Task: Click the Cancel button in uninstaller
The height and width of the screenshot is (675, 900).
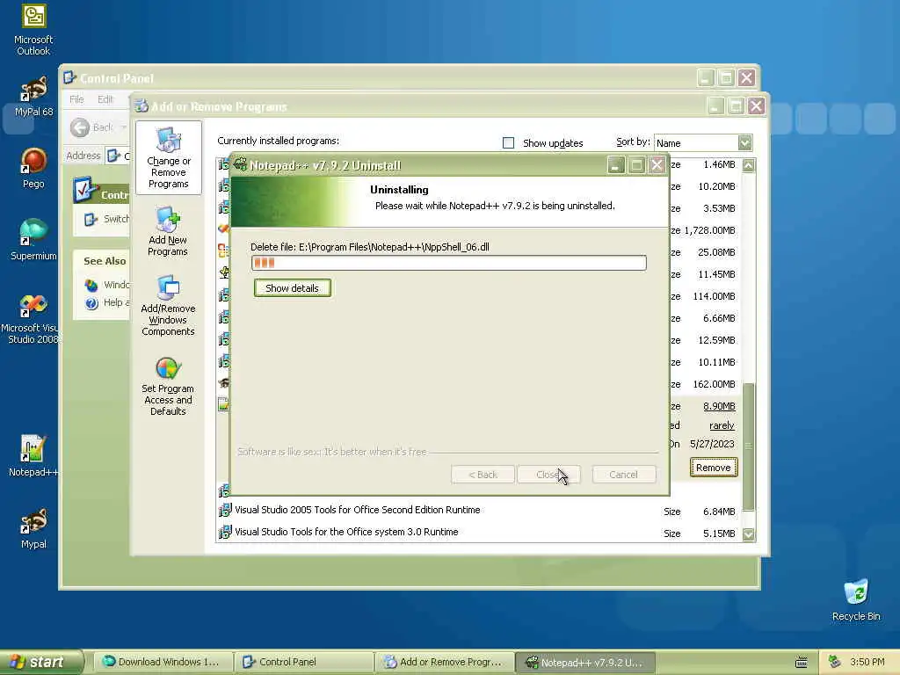Action: 623,475
